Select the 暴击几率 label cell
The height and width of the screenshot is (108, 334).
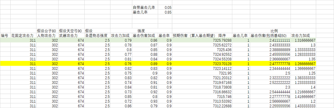[145, 12]
